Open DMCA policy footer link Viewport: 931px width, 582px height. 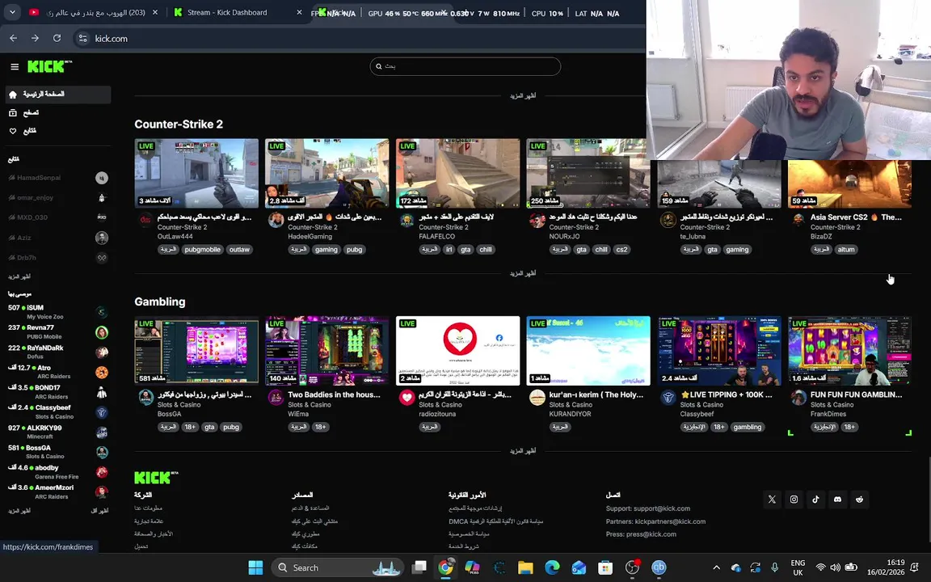coord(495,521)
